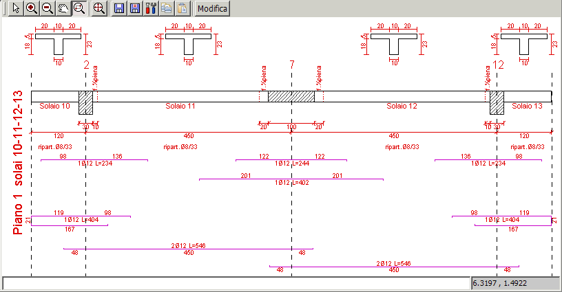Zoom to drawing extents with crosshair magnifier
Viewport: 562px width, 292px height.
(x=98, y=8)
